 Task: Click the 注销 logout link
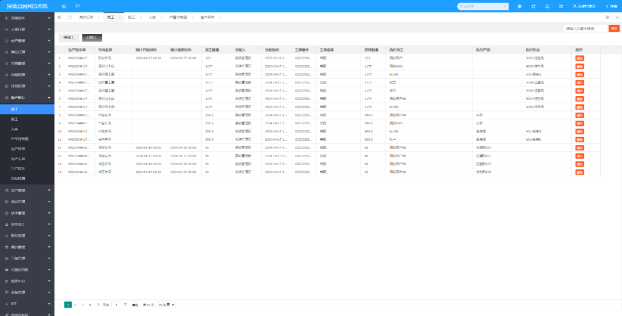click(x=611, y=6)
